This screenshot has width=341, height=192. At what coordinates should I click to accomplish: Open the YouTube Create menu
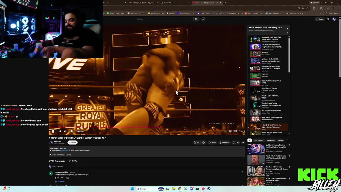click(x=319, y=19)
